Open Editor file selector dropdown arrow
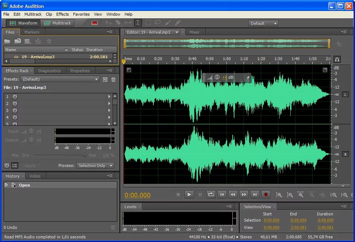 tap(177, 32)
